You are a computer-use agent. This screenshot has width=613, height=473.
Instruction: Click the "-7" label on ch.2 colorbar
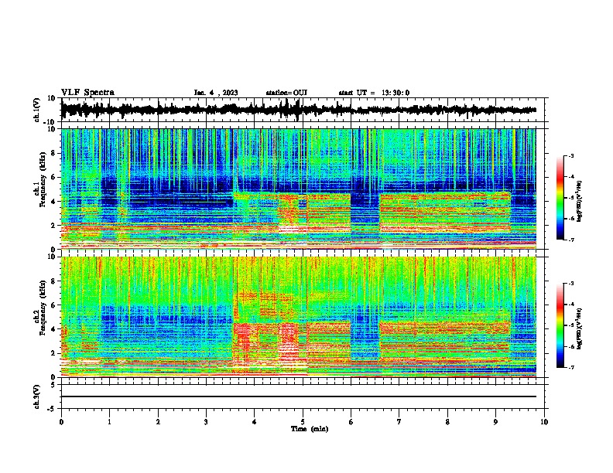tap(570, 367)
